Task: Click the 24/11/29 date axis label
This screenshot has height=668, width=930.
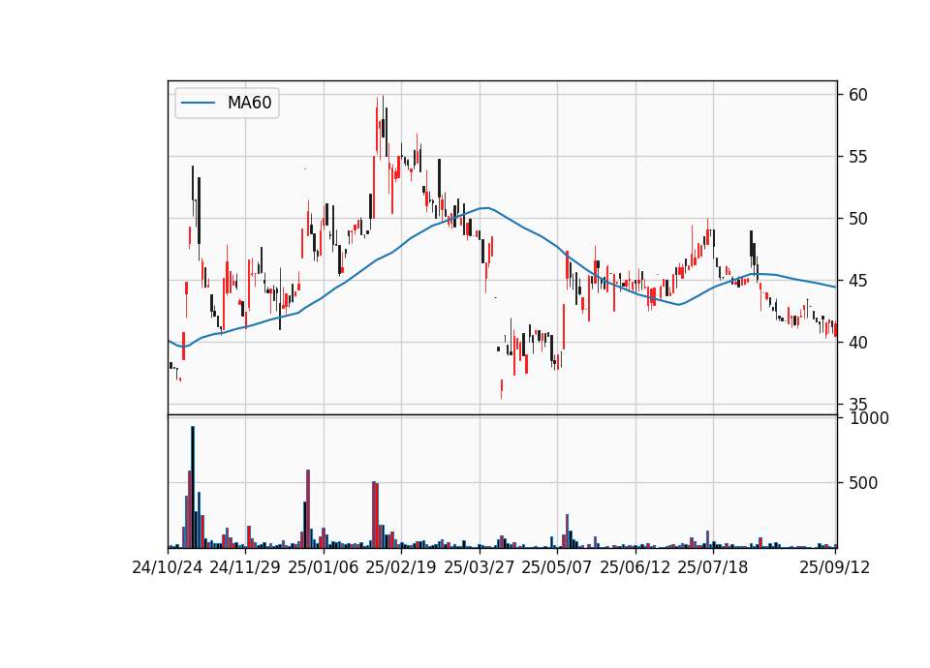Action: click(x=245, y=567)
